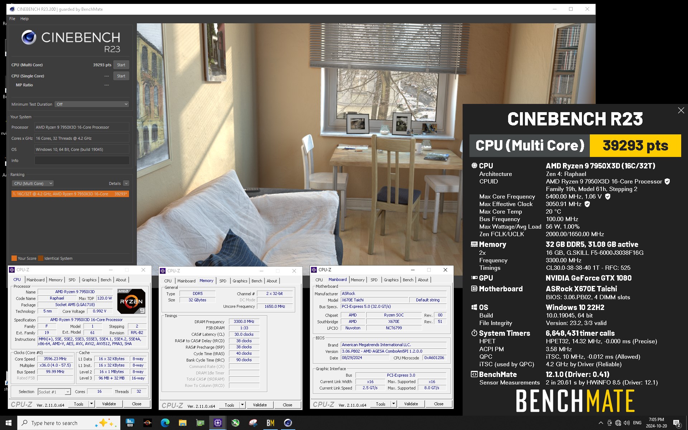Open the Help menu in Cinebench
This screenshot has width=688, height=430.
click(x=24, y=19)
